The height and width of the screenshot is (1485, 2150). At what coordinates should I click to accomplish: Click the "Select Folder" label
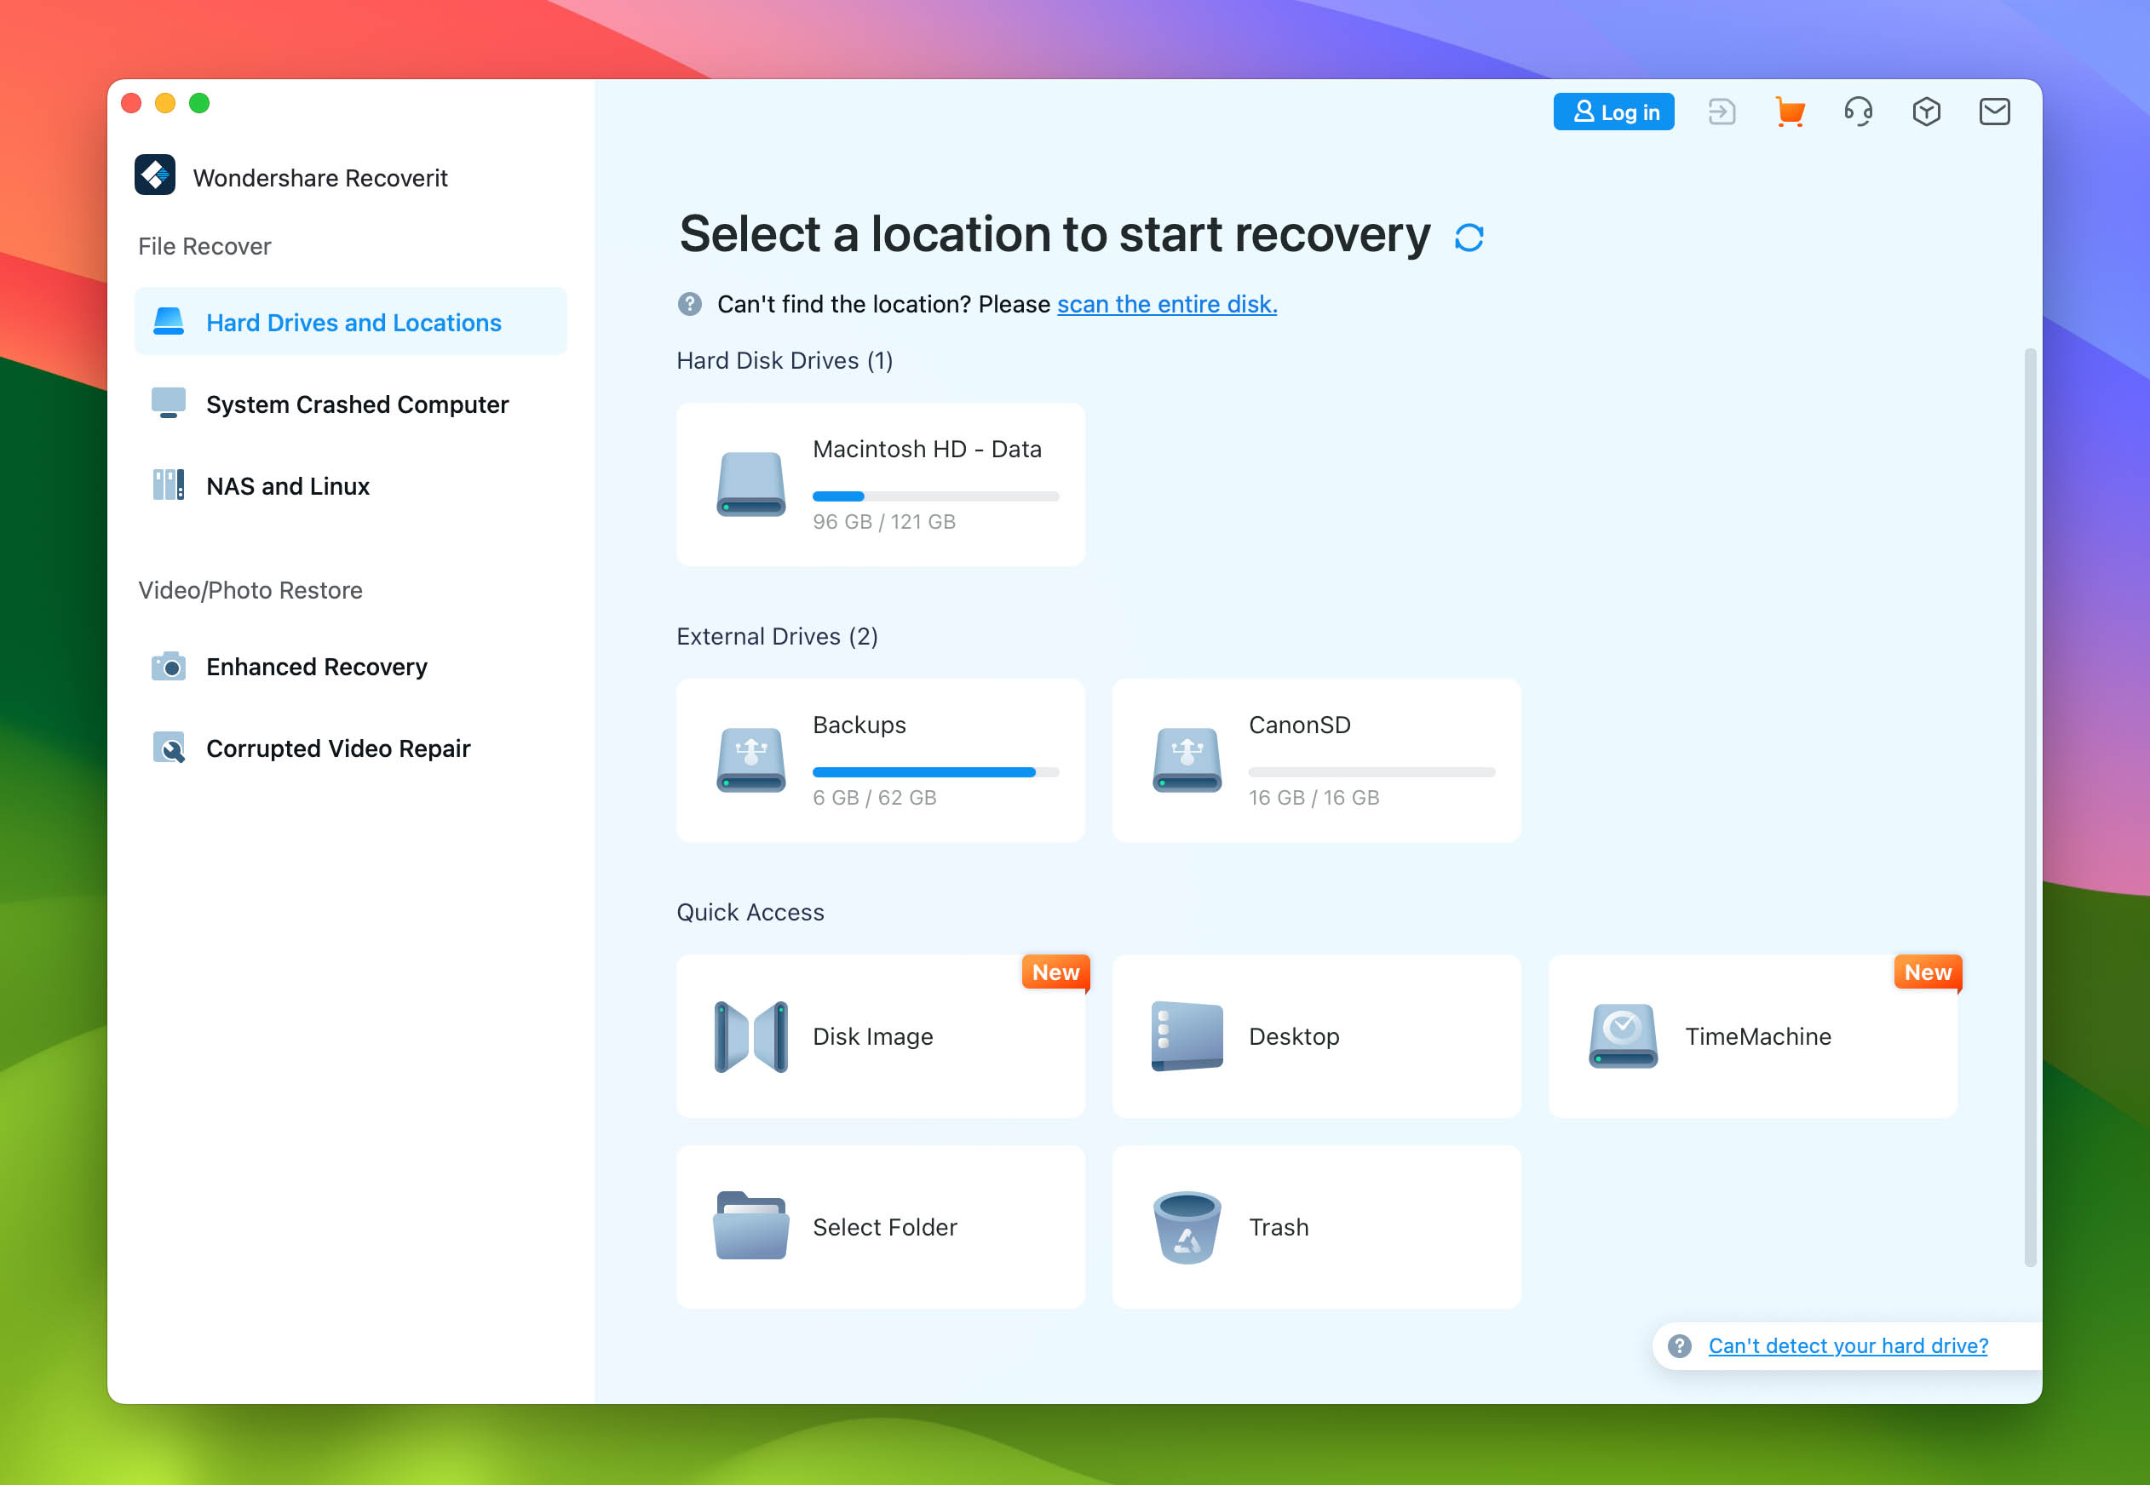pyautogui.click(x=884, y=1226)
